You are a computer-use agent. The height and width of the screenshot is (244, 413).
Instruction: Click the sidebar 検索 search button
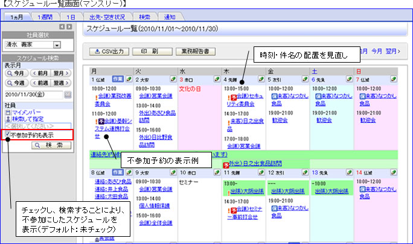point(51,145)
